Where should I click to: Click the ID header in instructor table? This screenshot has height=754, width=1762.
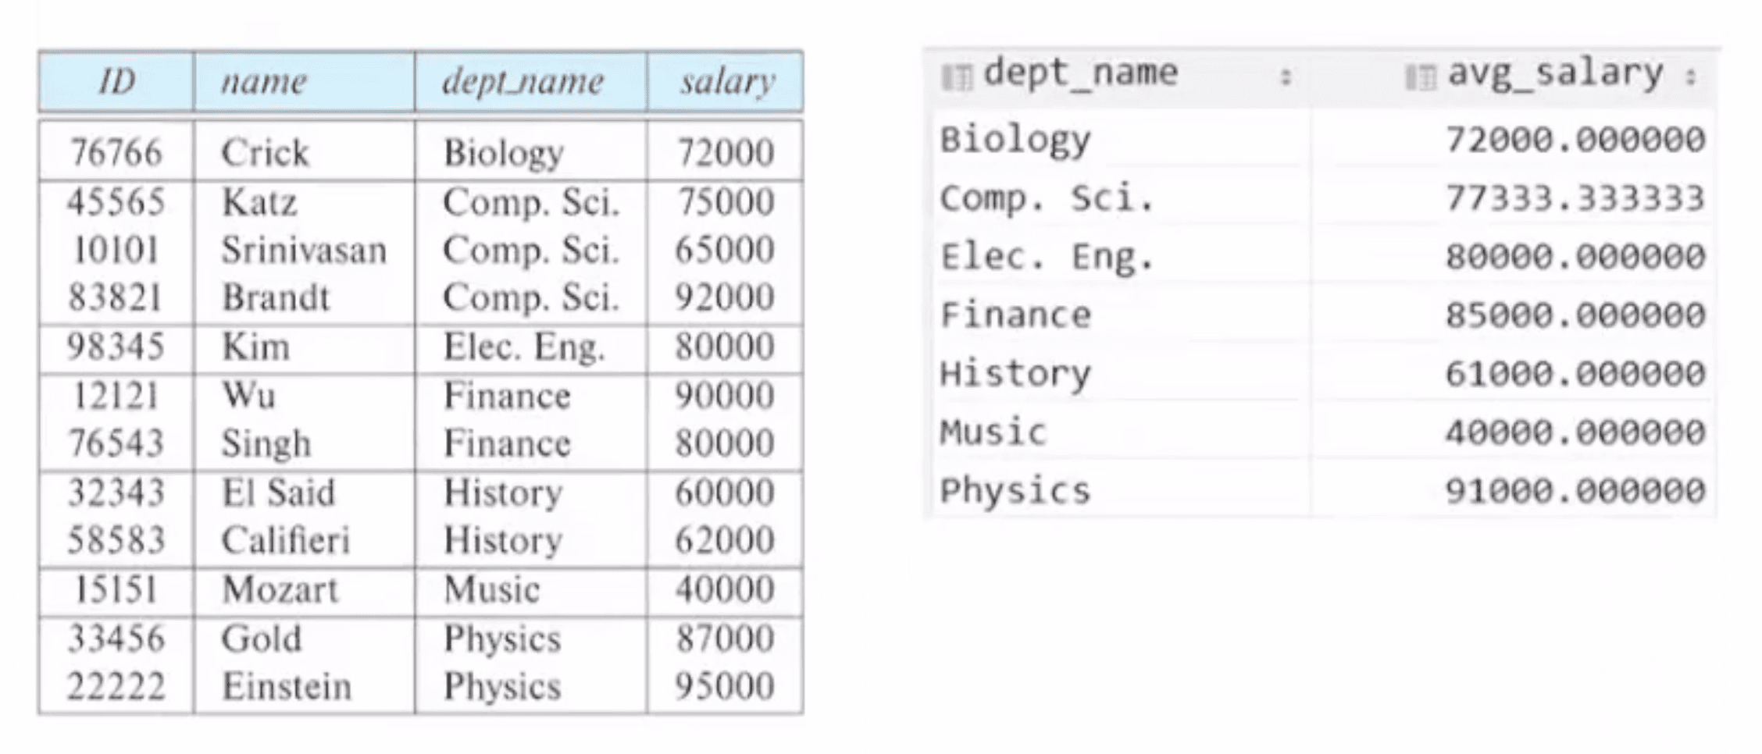[x=116, y=81]
